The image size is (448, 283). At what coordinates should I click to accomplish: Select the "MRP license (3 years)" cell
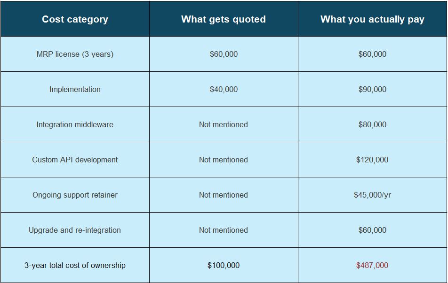(x=75, y=54)
